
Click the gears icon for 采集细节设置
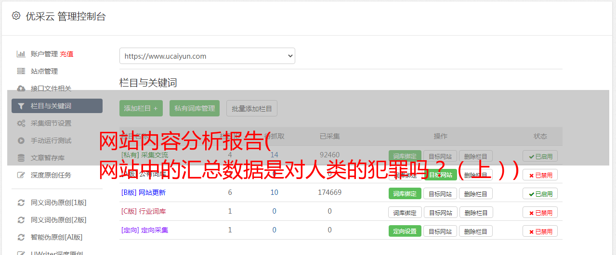[21, 123]
